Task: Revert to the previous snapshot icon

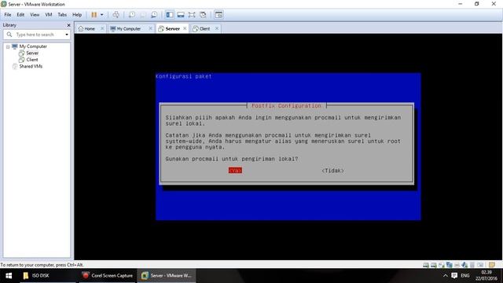Action: [143, 15]
